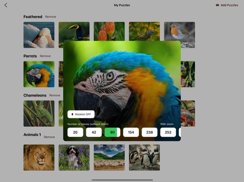Open the swan puzzle thumbnail
Screen dimensions: 244x182
coord(39,35)
